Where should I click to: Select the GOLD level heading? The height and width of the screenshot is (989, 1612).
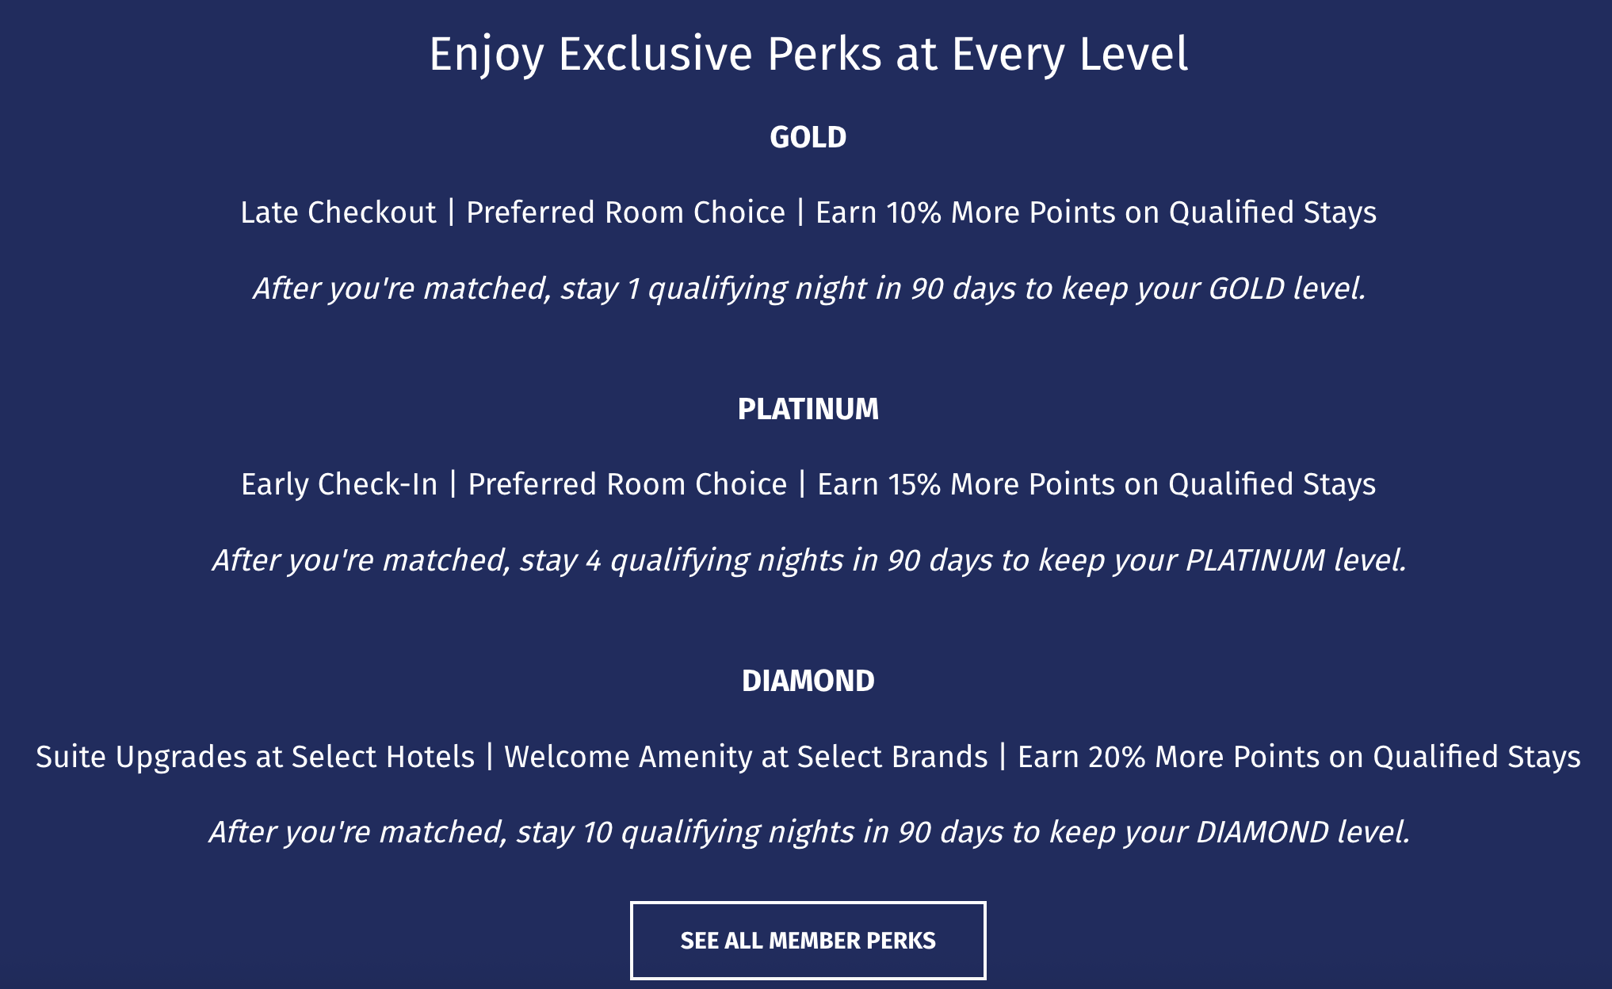[808, 137]
